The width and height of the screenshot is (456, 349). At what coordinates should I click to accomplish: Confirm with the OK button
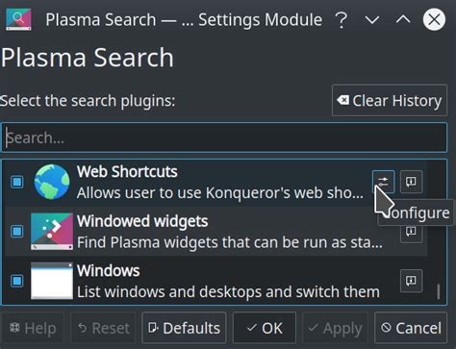(265, 328)
